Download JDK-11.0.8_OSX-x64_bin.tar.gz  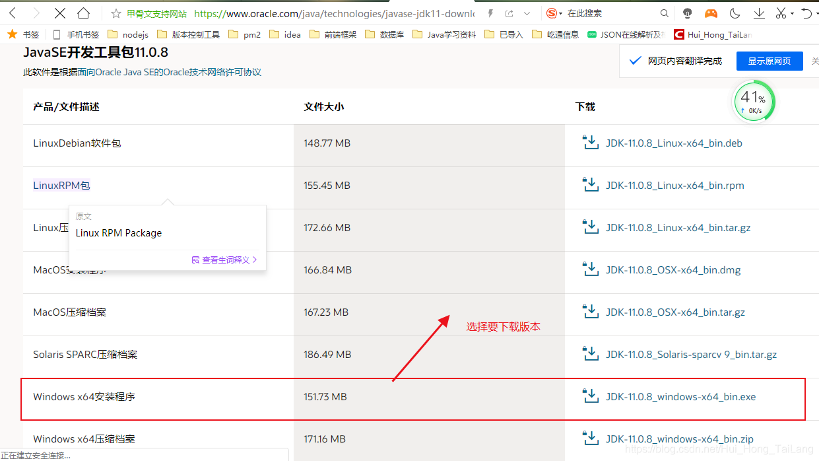pyautogui.click(x=675, y=312)
